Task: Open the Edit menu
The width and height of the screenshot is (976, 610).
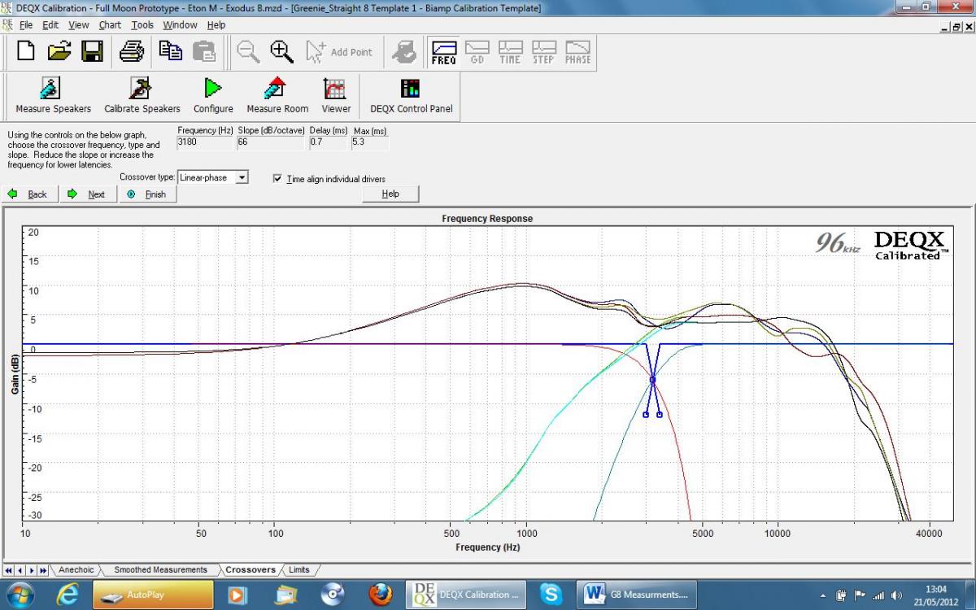Action: 50,25
